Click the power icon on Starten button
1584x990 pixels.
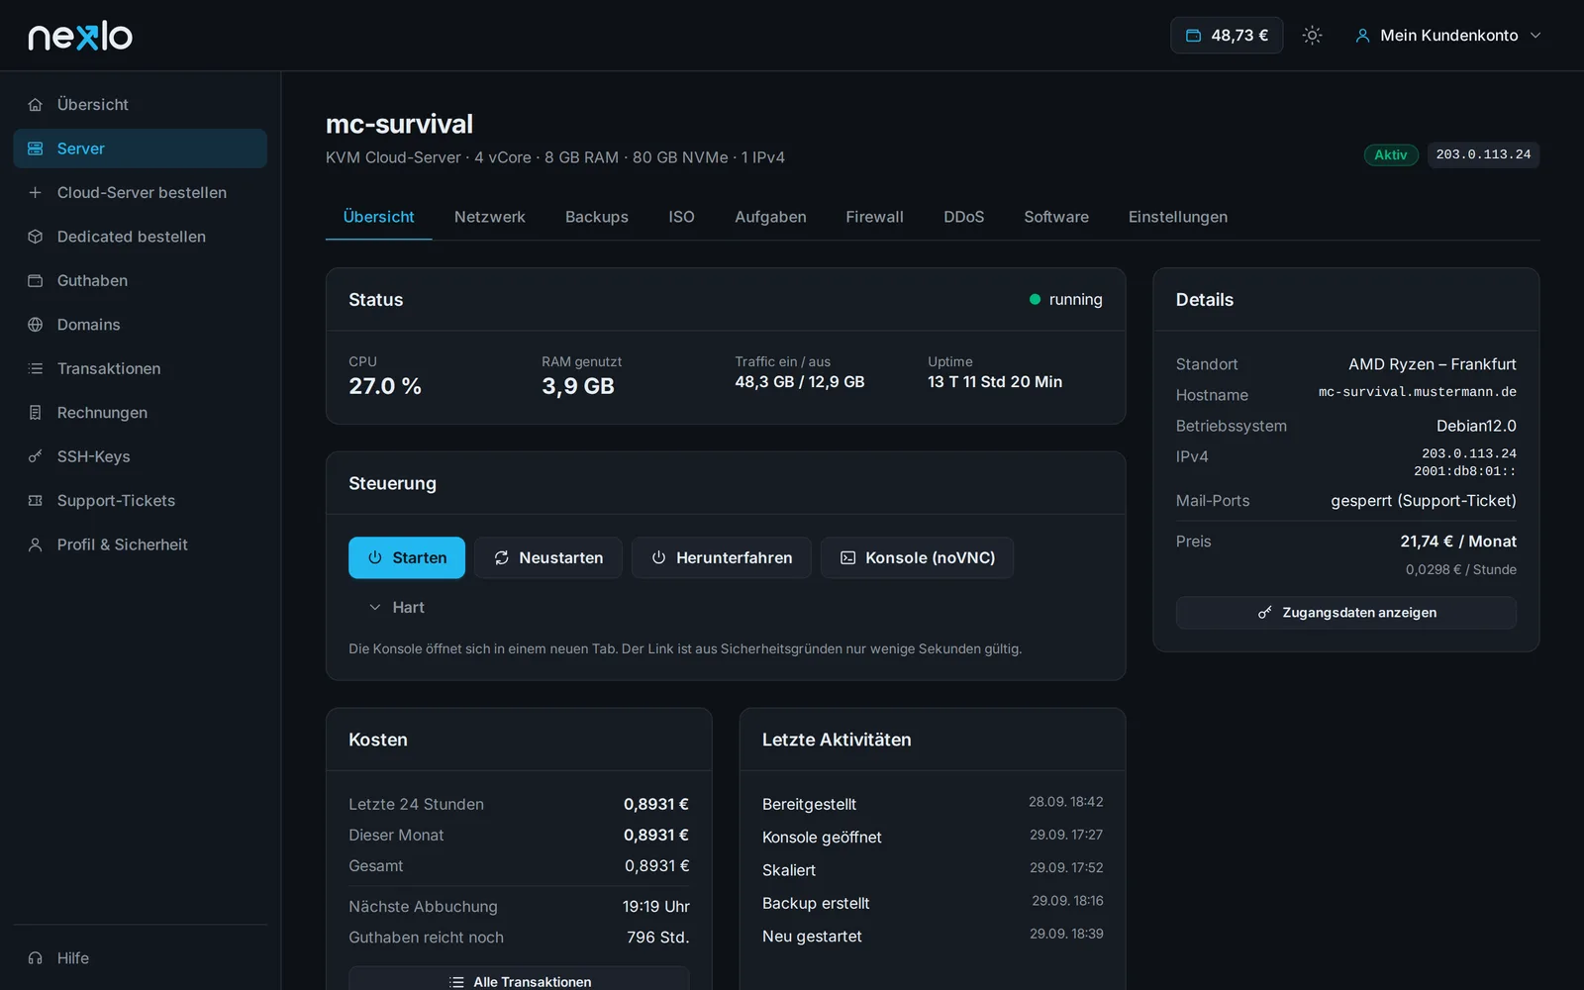point(375,558)
